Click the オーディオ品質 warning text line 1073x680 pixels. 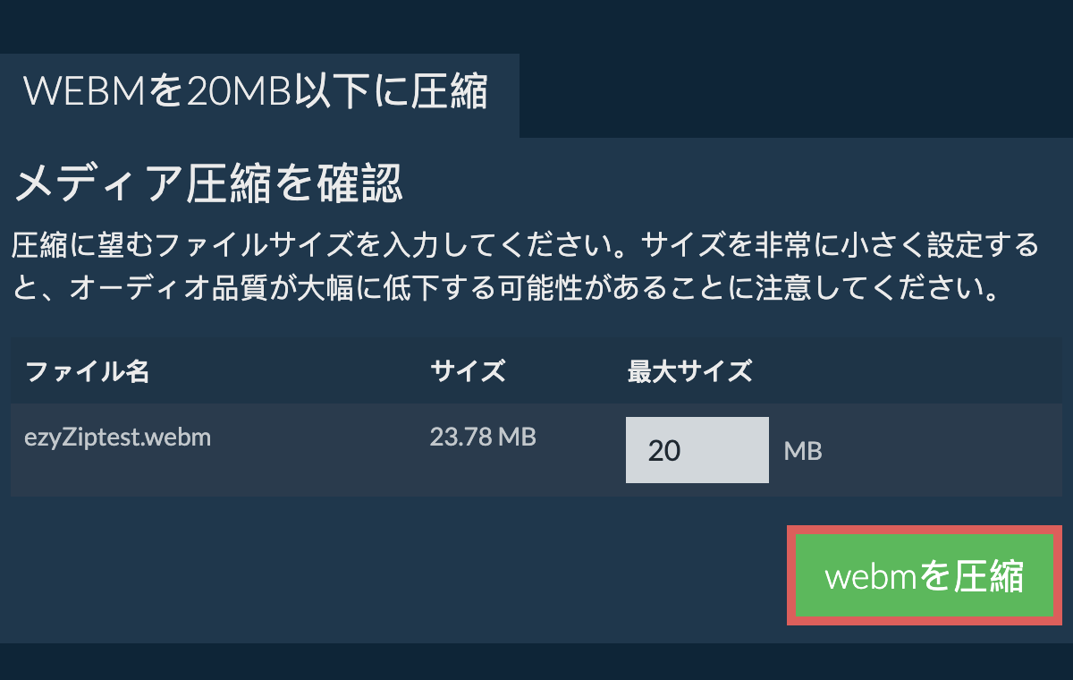(x=505, y=289)
